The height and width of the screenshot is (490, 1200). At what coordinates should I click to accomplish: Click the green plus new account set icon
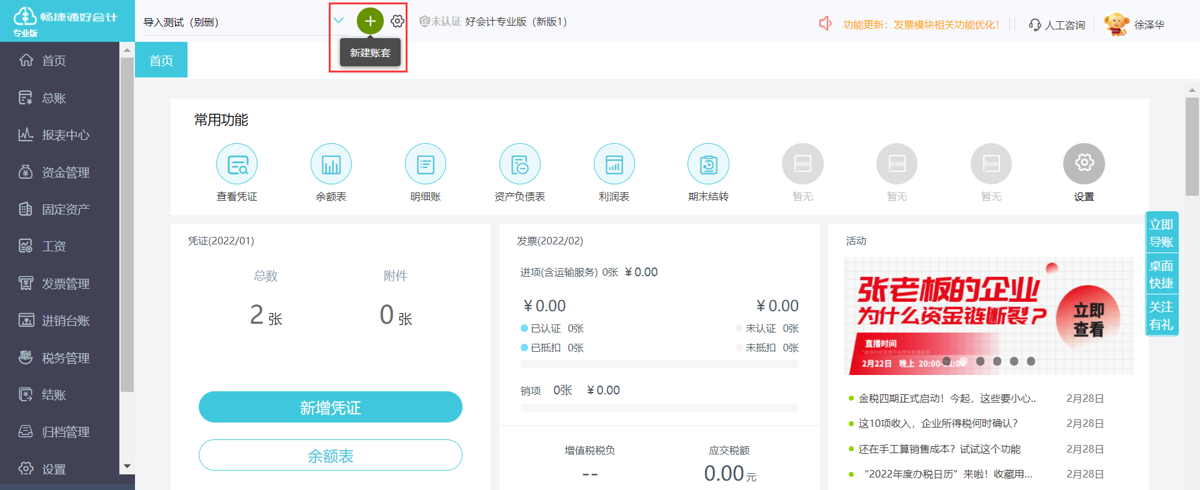pos(370,21)
